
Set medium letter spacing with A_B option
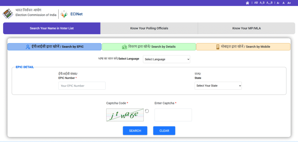(262, 3)
